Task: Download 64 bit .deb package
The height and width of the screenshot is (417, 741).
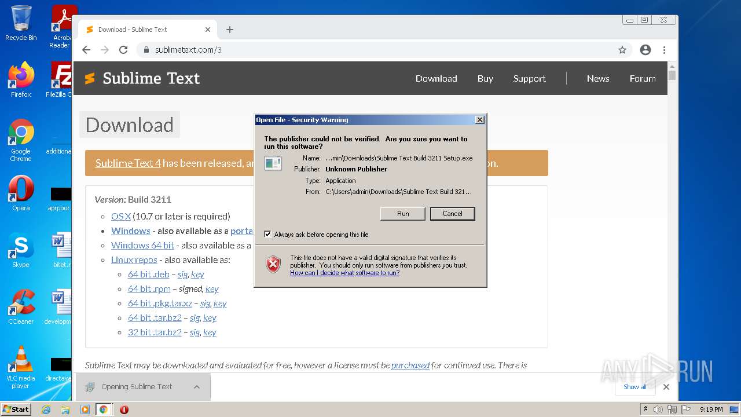Action: (x=149, y=274)
